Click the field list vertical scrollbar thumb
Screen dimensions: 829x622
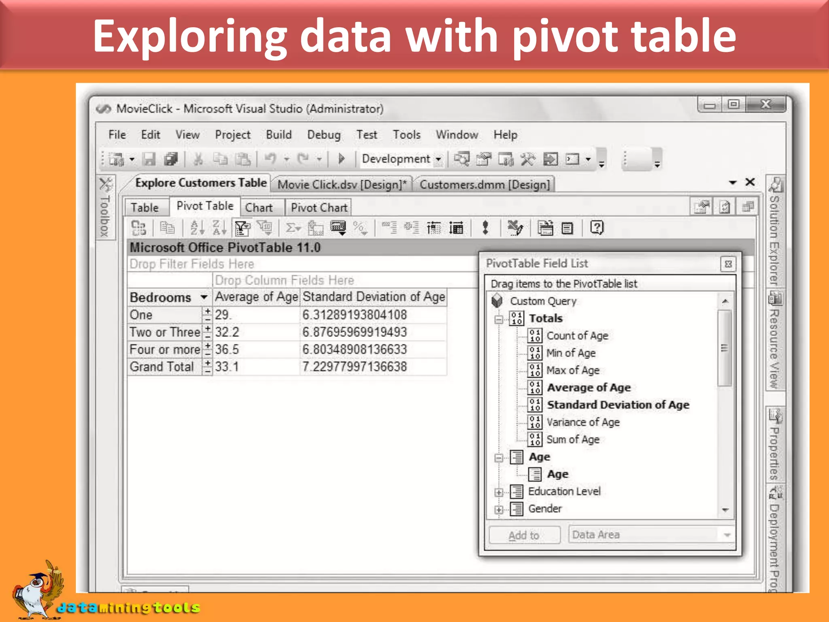coord(725,348)
